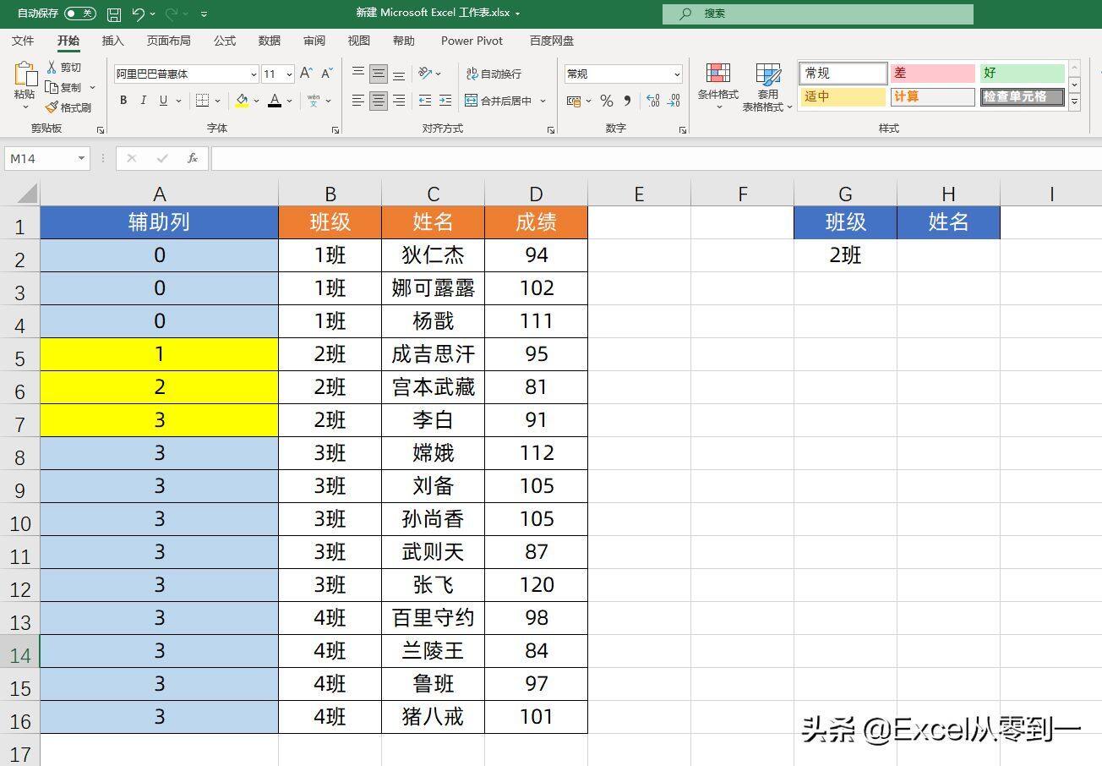This screenshot has width=1102, height=766.
Task: Toggle Center horizontal alignment
Action: click(379, 101)
